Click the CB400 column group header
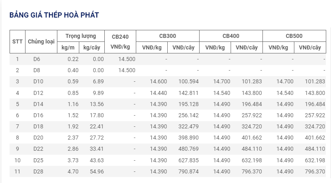 pos(231,36)
